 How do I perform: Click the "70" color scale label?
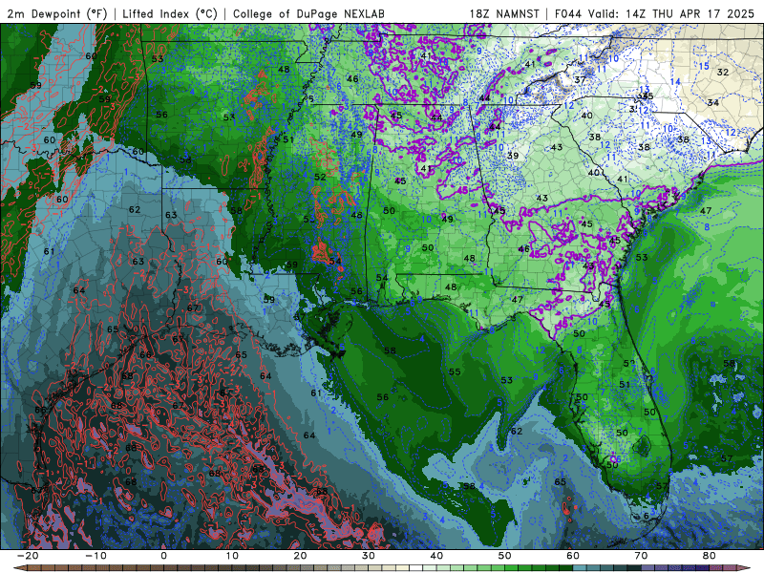[x=641, y=556]
